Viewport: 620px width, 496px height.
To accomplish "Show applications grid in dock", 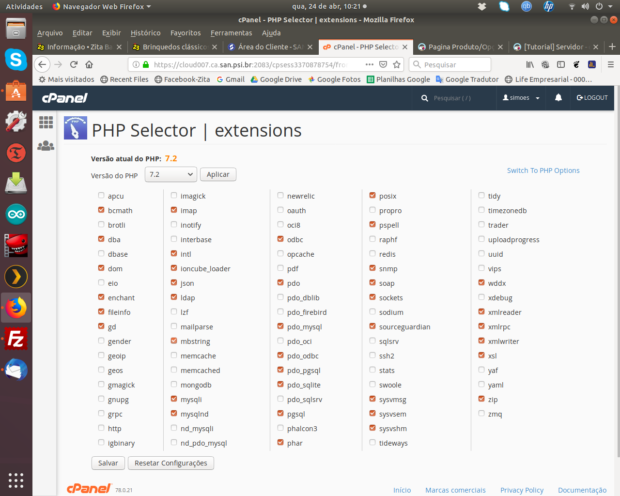I will [16, 480].
